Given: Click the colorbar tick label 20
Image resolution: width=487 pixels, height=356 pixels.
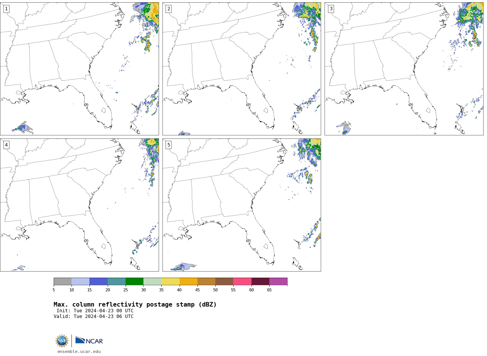Looking at the screenshot, I should (108, 290).
